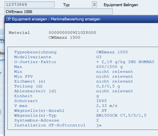The width and height of the screenshot is (158, 136).
Task: Select the G-Justier-Faktor value IND BOMBAY
Action: (x=125, y=62)
